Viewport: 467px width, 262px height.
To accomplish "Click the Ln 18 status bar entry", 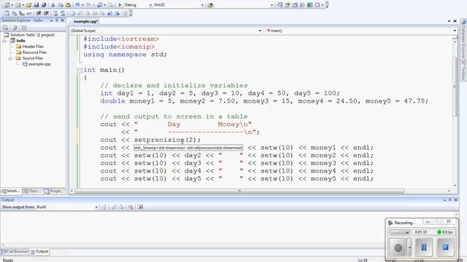I will (363, 260).
